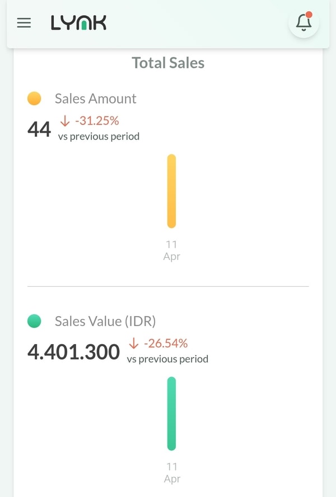
Task: Select the green Sales Value bar
Action: 171,414
